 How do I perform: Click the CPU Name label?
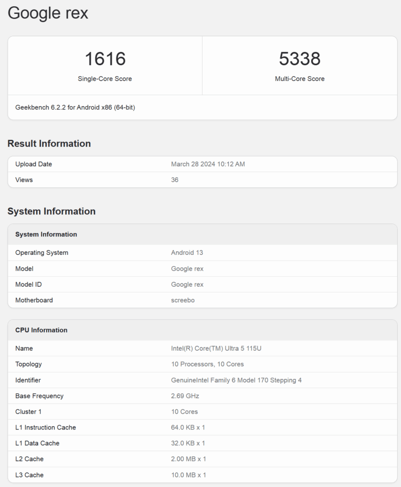coord(24,349)
